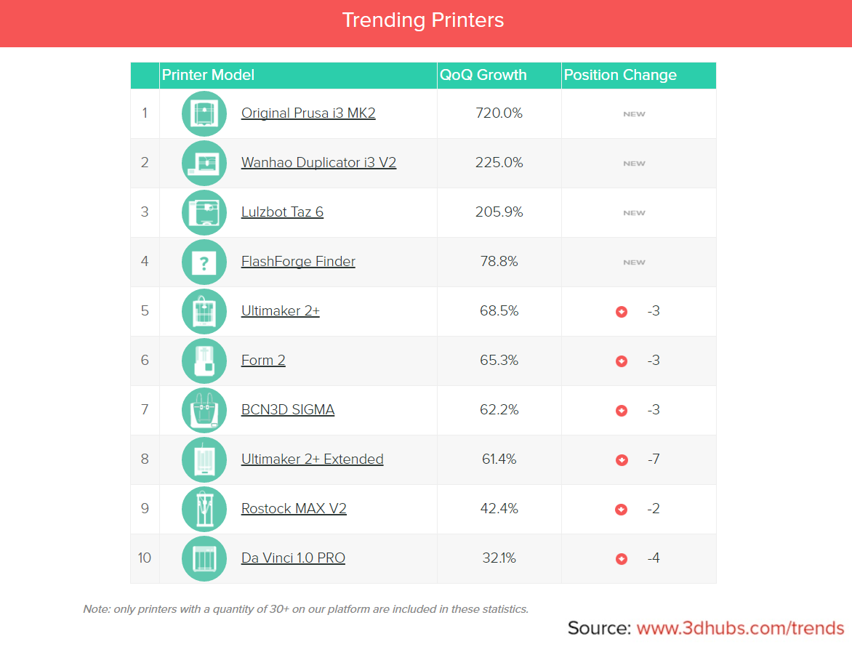This screenshot has height=647, width=852.
Task: Click the Printer Model column header
Action: 209,75
